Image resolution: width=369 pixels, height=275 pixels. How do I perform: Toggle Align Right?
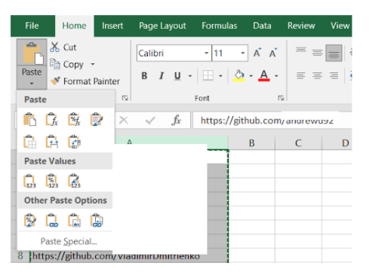(x=334, y=75)
